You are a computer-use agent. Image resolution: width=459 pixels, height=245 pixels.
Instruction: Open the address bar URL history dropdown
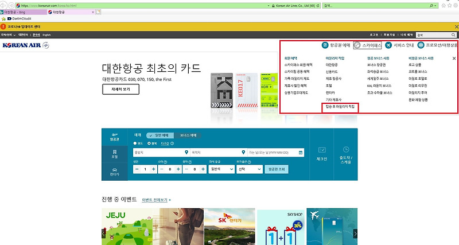[269, 6]
